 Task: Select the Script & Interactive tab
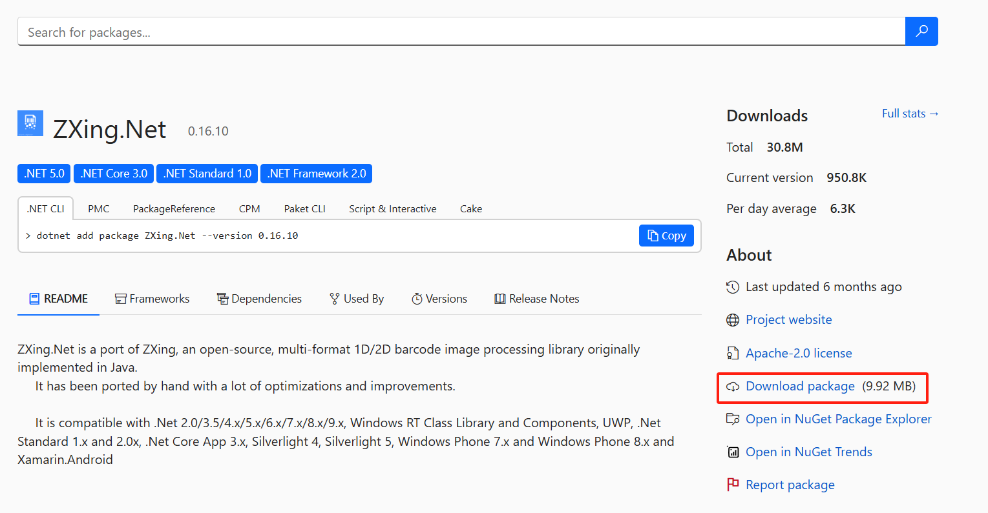pyautogui.click(x=393, y=208)
